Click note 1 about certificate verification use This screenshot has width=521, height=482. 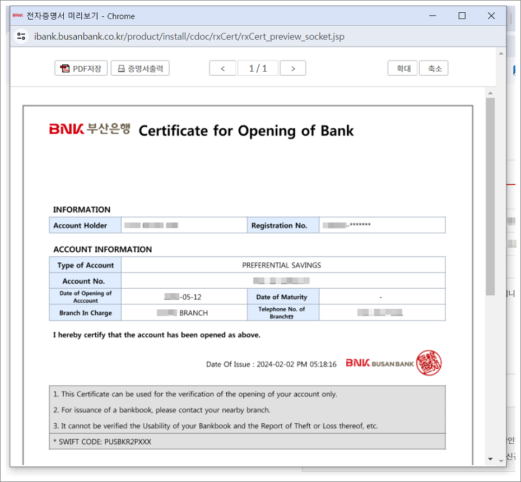[x=195, y=394]
